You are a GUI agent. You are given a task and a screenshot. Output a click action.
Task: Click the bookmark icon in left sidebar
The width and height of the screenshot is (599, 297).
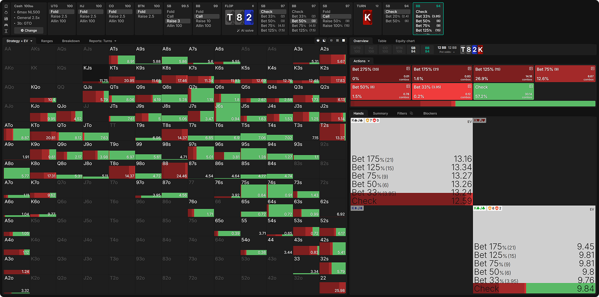pos(6,6)
